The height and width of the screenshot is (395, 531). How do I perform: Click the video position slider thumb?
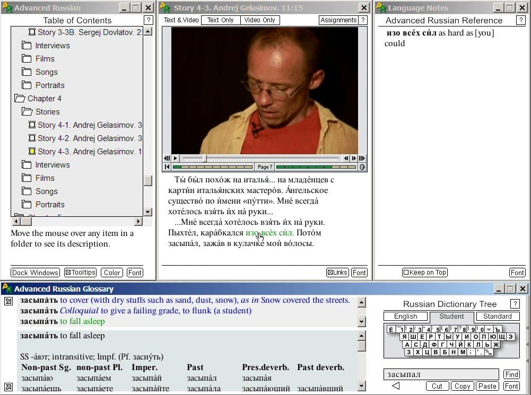(x=205, y=158)
